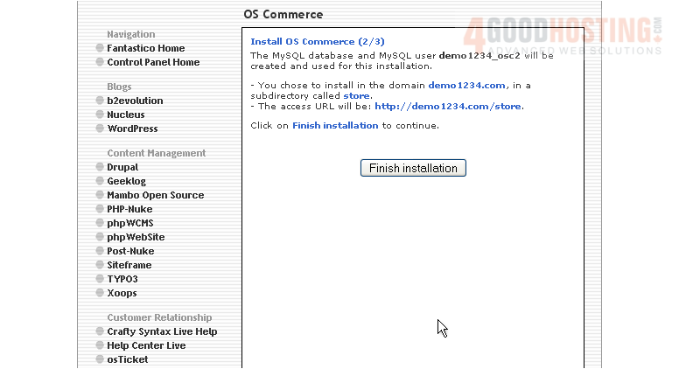Screen dimensions: 679x369
Task: Click bullet icon beside Crafty Syntax Live Help
Action: (100, 331)
